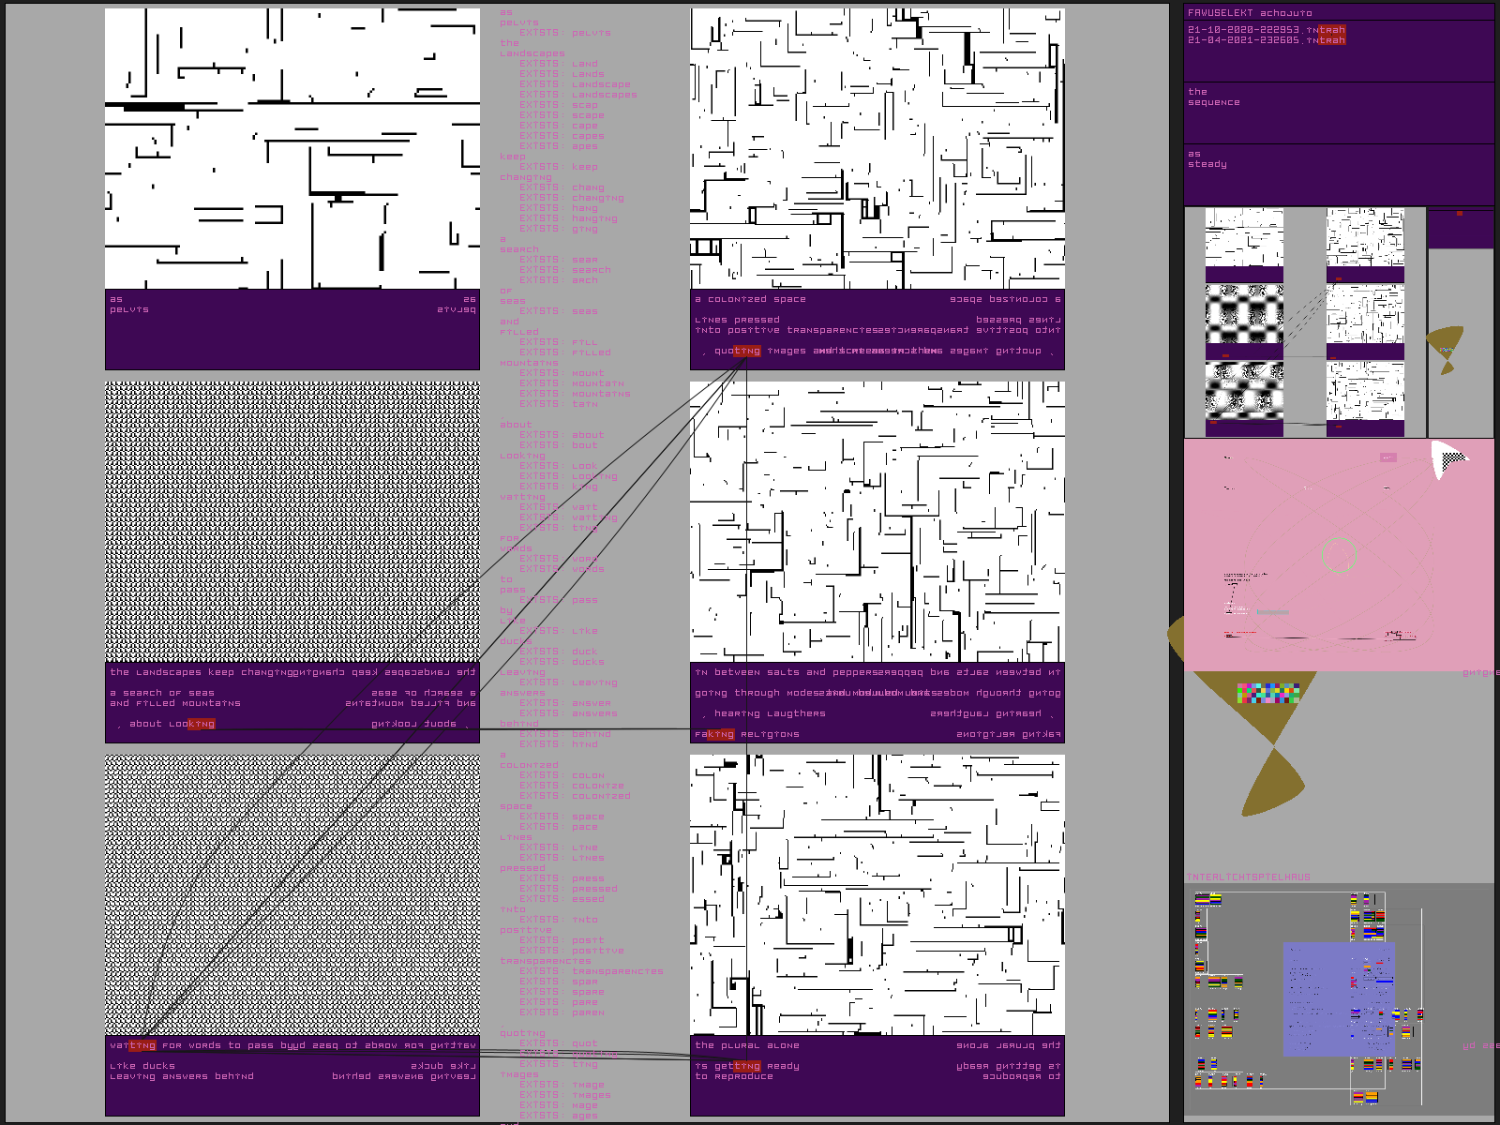The height and width of the screenshot is (1125, 1500).
Task: Select the multicolor checker grid swatch
Action: click(x=1267, y=693)
